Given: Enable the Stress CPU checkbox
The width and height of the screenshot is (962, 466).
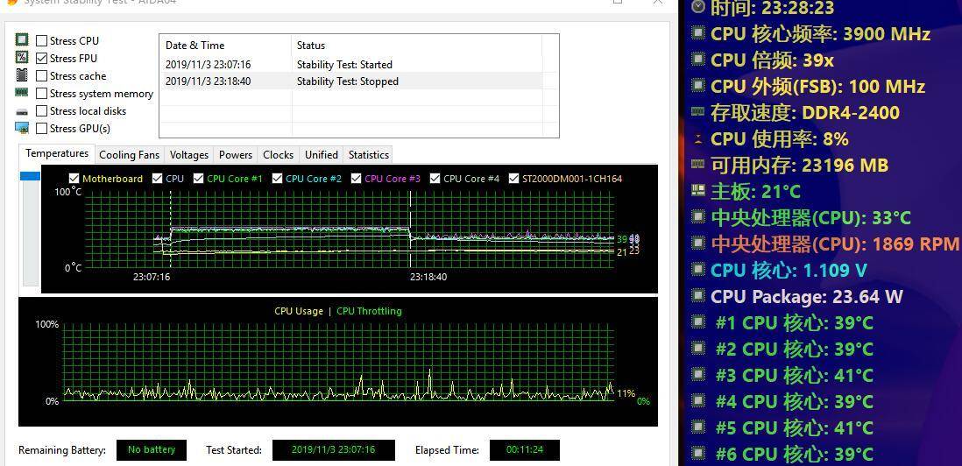Looking at the screenshot, I should tap(42, 40).
